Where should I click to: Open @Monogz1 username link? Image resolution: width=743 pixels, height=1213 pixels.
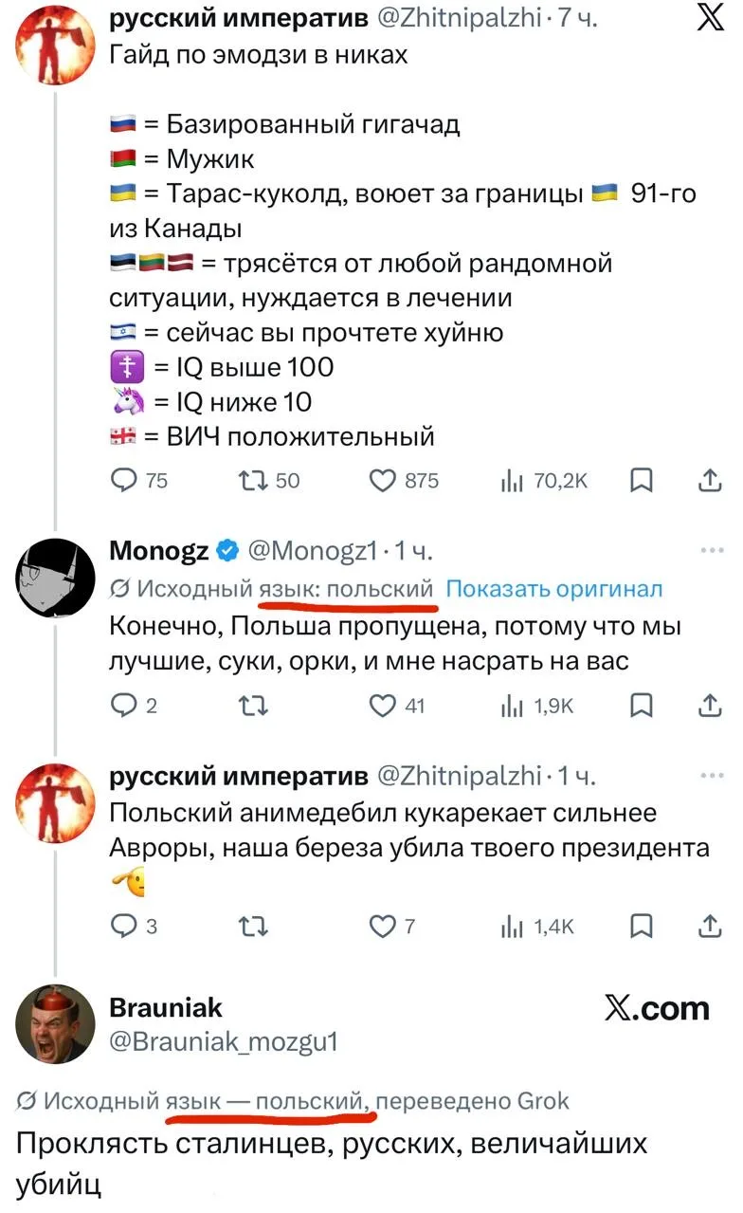(313, 549)
